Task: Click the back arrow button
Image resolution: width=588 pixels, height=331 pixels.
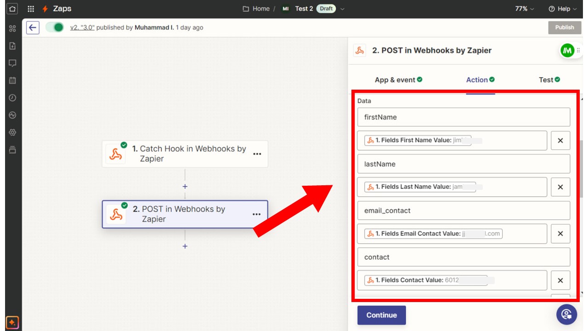Action: pos(32,28)
